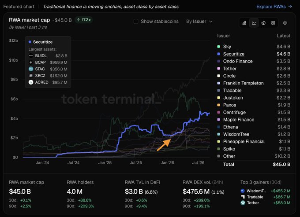Image resolution: width=300 pixels, height=217 pixels.
Task: Click the Total $45.0 B row
Action: click(x=254, y=164)
